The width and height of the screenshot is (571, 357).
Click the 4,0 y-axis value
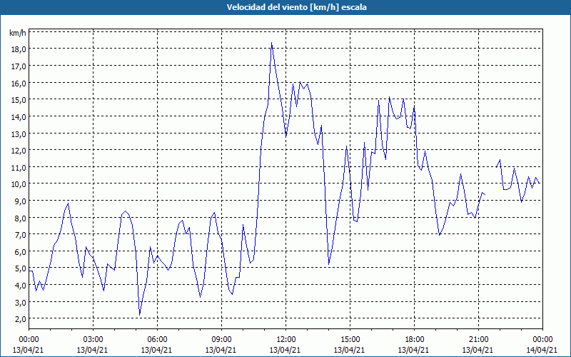coord(20,286)
